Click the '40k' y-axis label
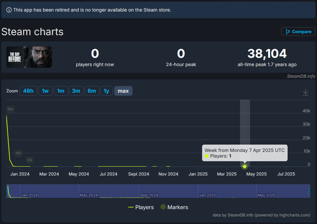This screenshot has height=224, width=317. (x=306, y=111)
